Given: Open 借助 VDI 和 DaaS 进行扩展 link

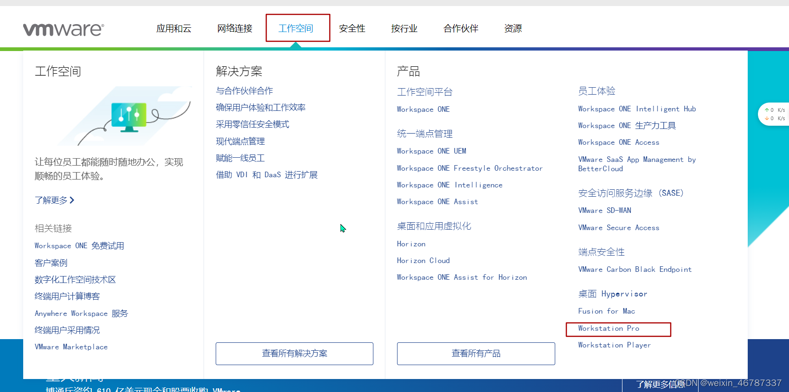Looking at the screenshot, I should point(267,175).
